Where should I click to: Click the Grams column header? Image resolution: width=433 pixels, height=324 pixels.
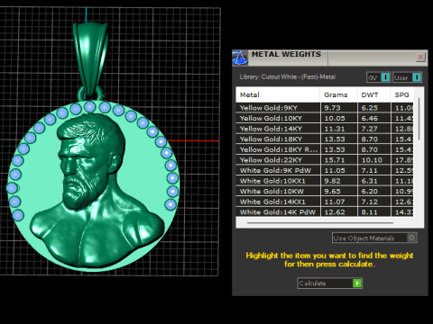pos(338,94)
